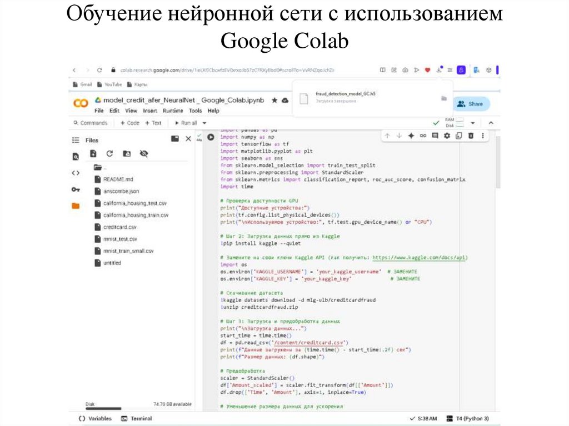569x426 pixels.
Task: Open cell editor settings gear
Action: click(x=447, y=136)
